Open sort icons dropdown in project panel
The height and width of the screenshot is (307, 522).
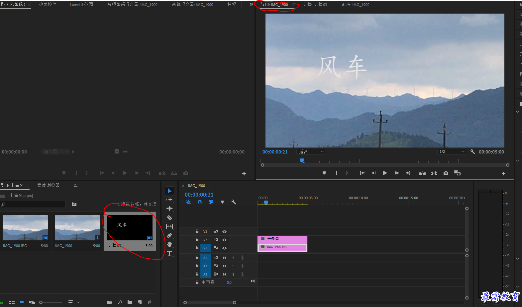74,302
